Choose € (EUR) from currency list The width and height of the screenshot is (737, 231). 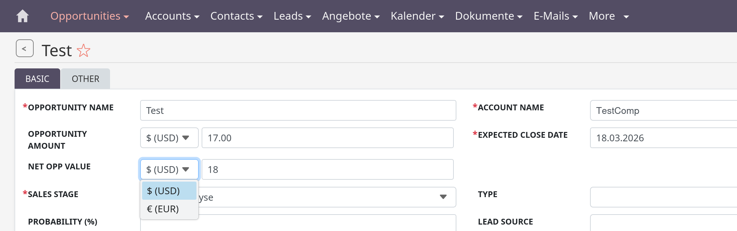[x=163, y=209]
